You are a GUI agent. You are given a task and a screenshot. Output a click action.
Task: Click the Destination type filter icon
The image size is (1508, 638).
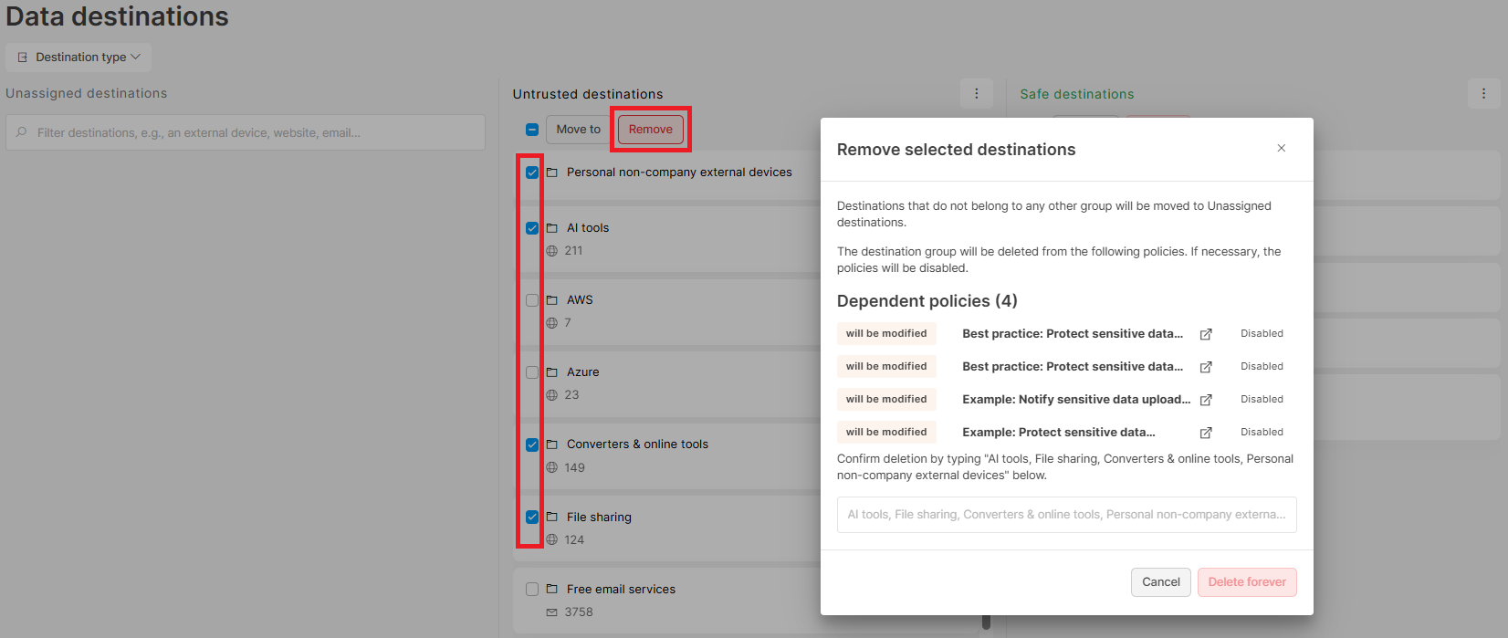(x=23, y=57)
